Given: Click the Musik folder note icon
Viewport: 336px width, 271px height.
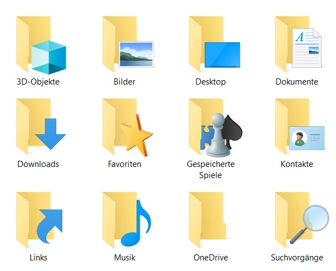Looking at the screenshot, I should point(126,220).
